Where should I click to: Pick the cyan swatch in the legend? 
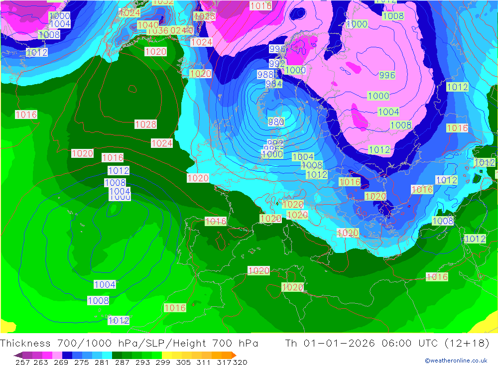pos(107,355)
